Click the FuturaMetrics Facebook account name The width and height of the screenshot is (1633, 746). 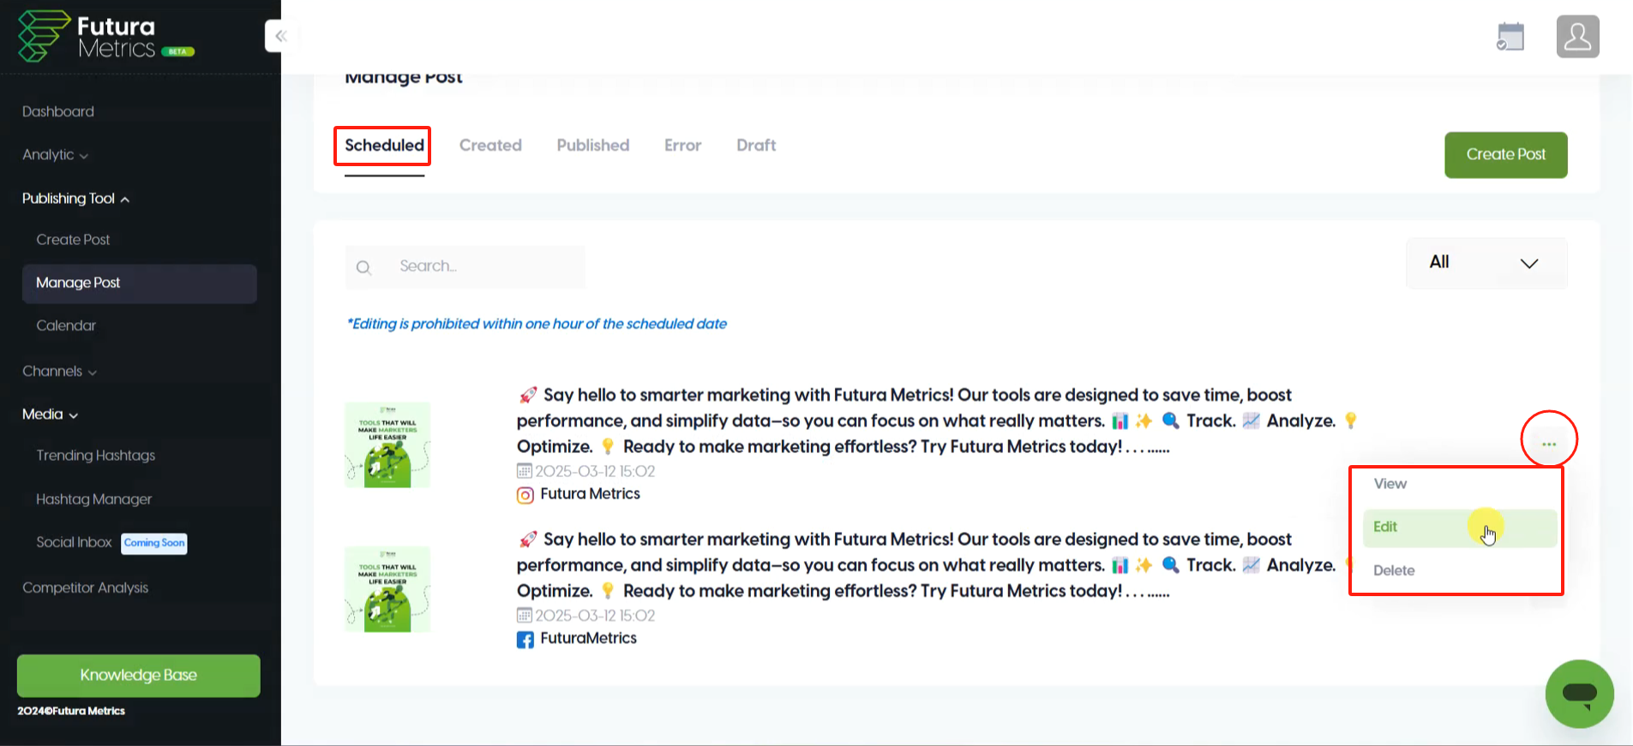[x=588, y=639]
